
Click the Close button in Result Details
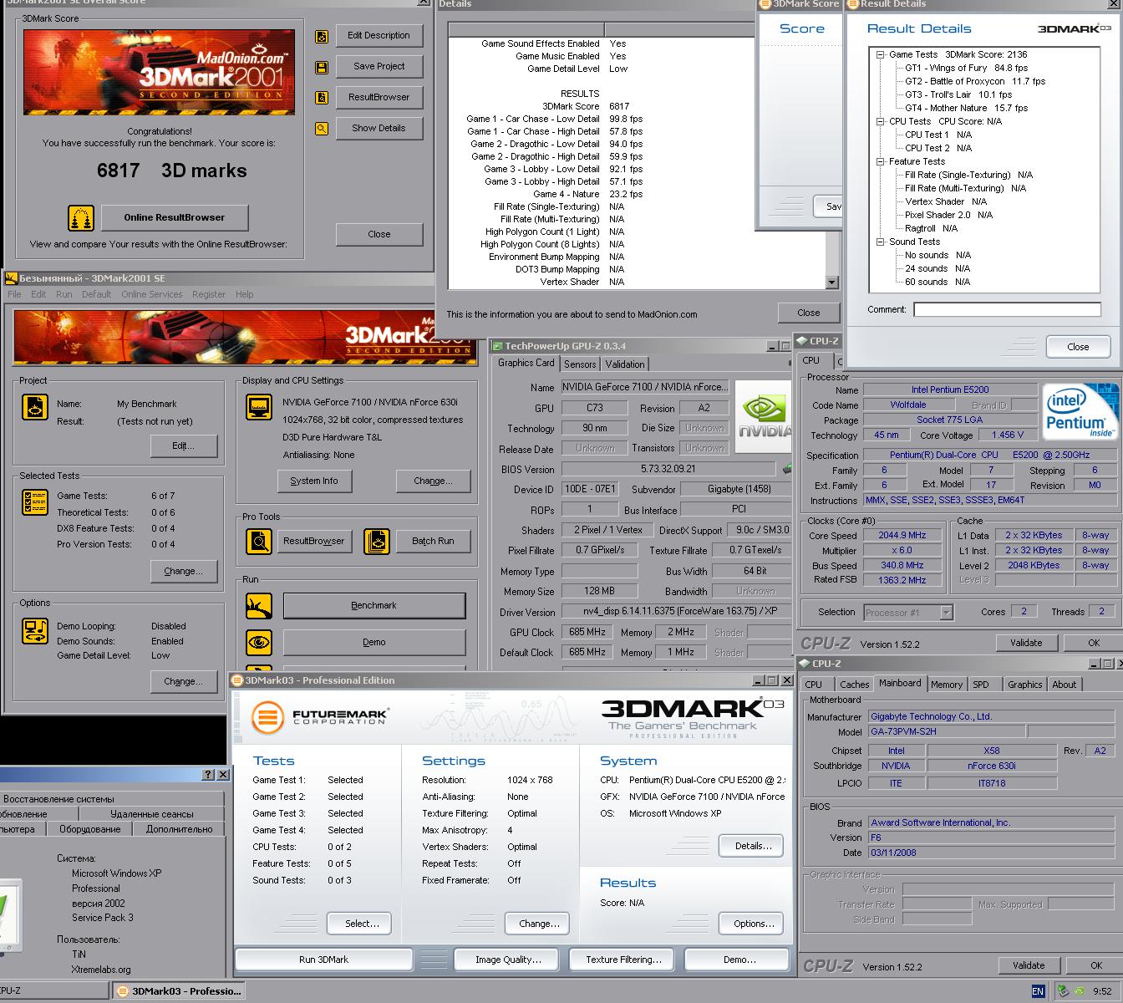[1078, 347]
